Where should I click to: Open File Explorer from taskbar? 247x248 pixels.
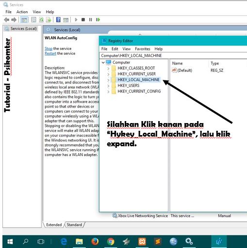79,242
